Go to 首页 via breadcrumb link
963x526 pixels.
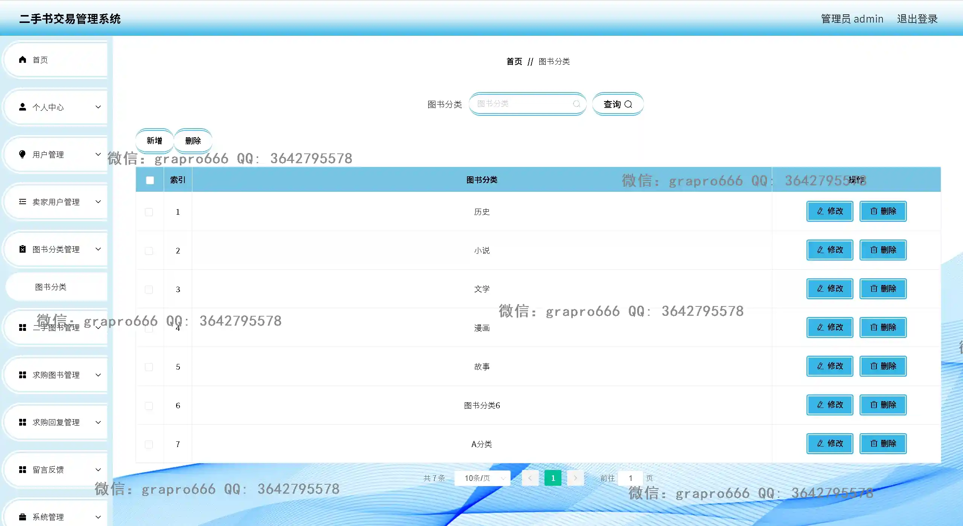514,61
